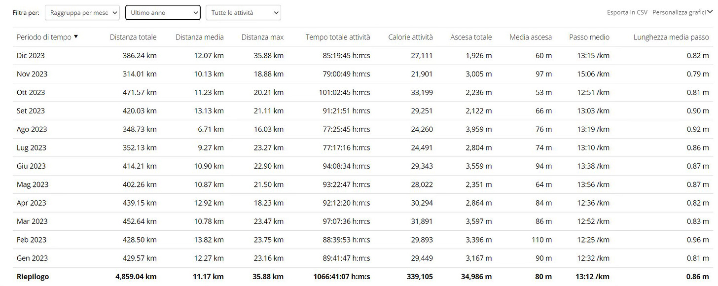Sort by 'Calorie attività' column header
718x286 pixels.
tap(411, 37)
